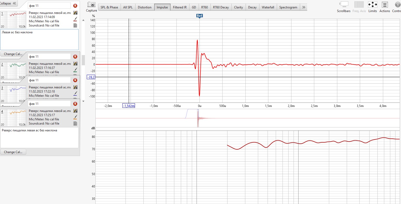Click measurement 3 save/ruler icon
Image resolution: width=401 pixels, height=204 pixels.
tap(75, 87)
